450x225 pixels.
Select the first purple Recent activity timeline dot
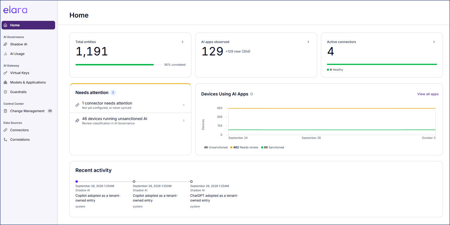(x=77, y=182)
